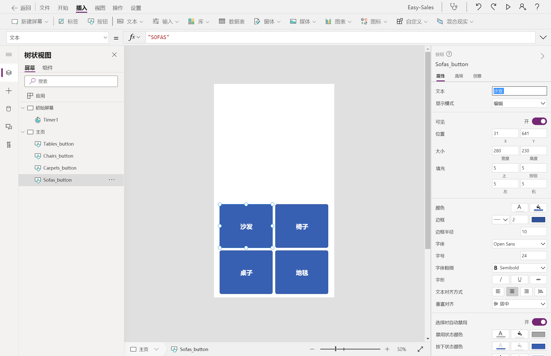Click the search magnifier icon
551x356 pixels.
coord(32,81)
